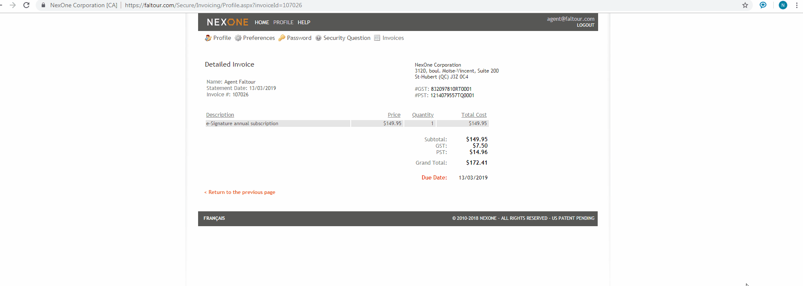This screenshot has width=803, height=286.
Task: Click the Invoices list icon
Action: tap(377, 38)
